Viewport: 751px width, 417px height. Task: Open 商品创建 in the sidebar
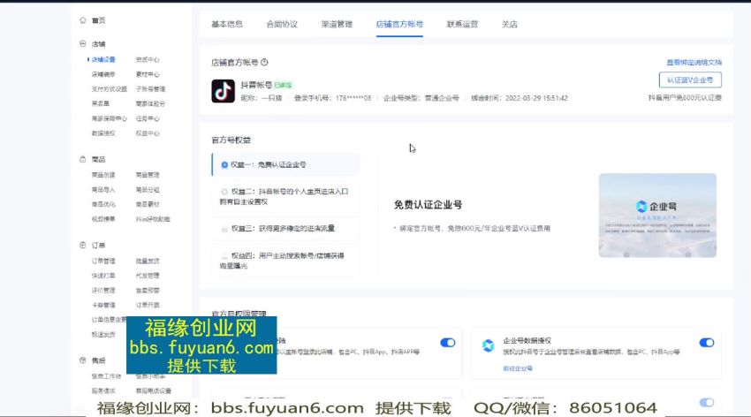tap(103, 175)
